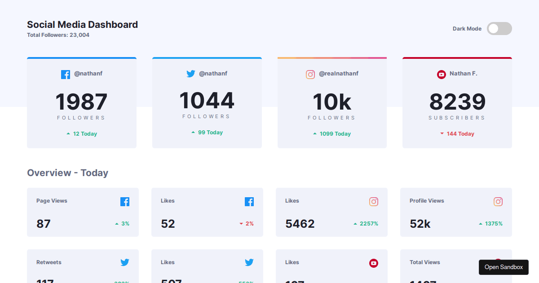Open the YouTube icon next to Nathan F.

tap(442, 74)
